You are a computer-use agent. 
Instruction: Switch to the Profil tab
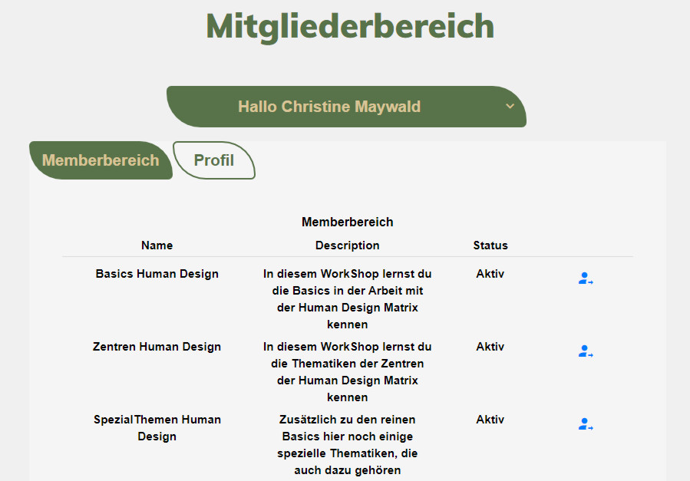[x=214, y=160]
